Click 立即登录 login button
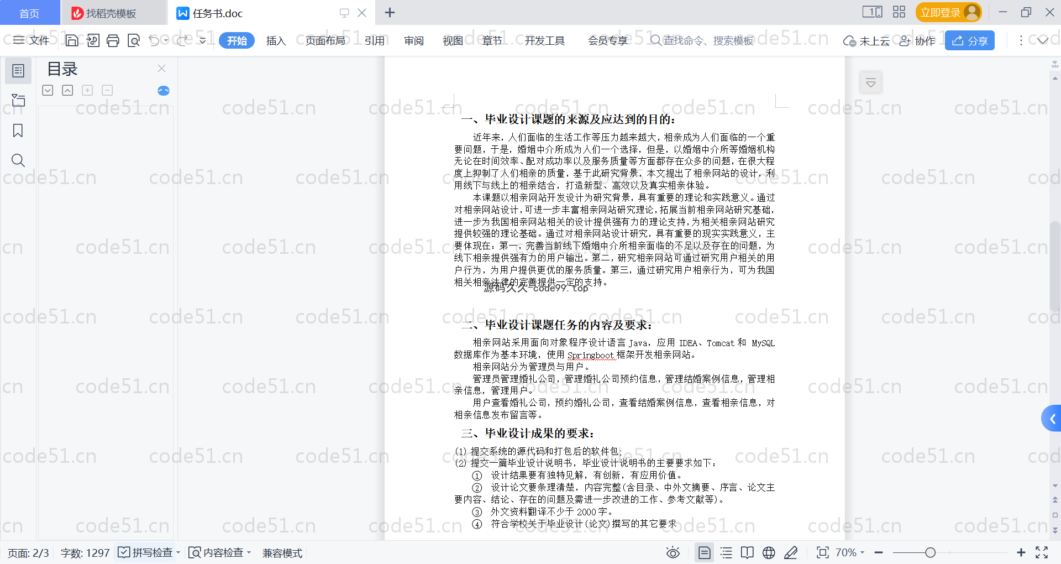Viewport: 1061px width, 564px height. click(x=948, y=12)
